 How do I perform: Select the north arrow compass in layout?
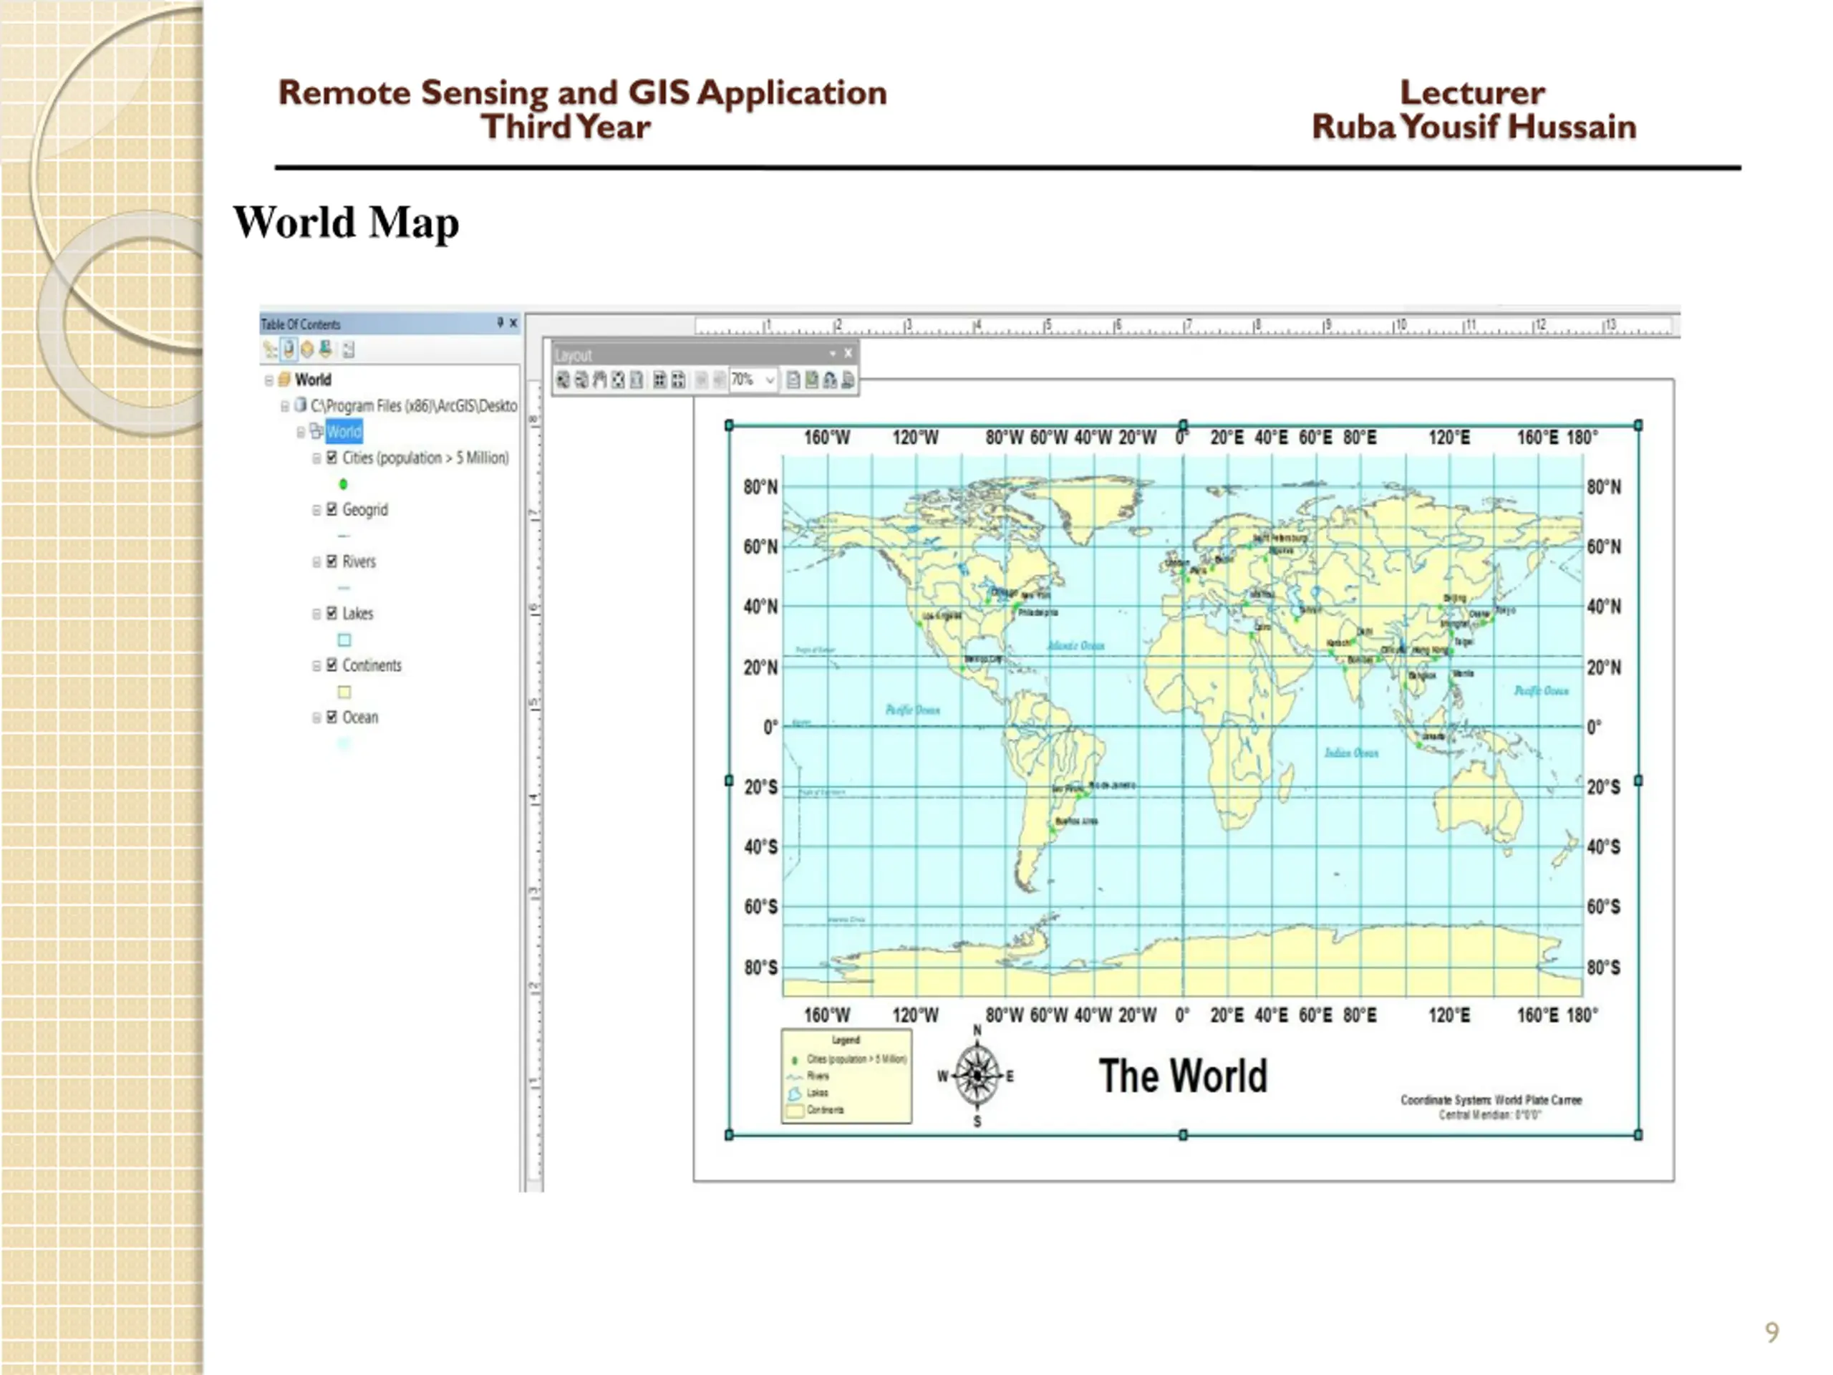pos(977,1076)
